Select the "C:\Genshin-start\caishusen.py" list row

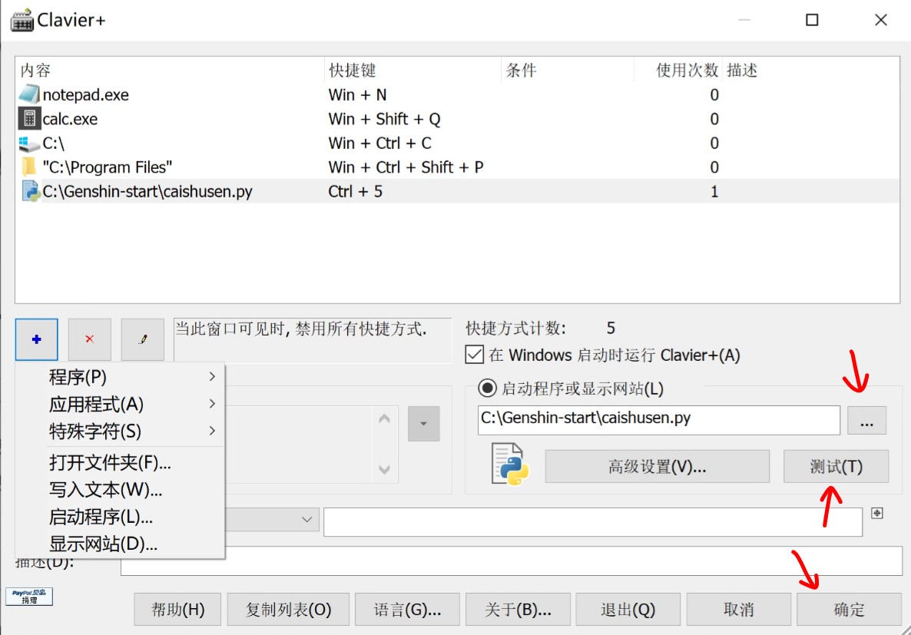point(457,191)
